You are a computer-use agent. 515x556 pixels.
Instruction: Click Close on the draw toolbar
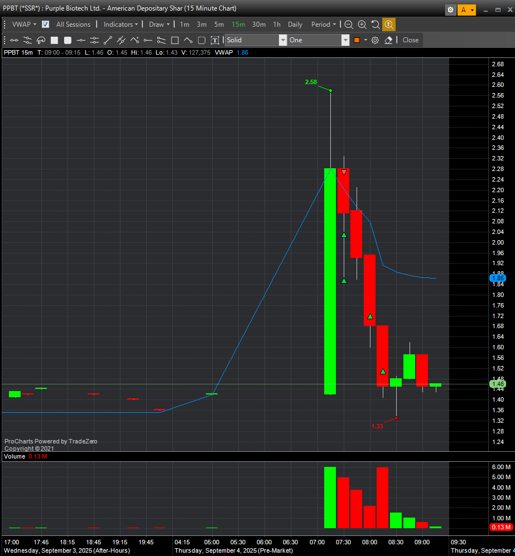point(411,40)
